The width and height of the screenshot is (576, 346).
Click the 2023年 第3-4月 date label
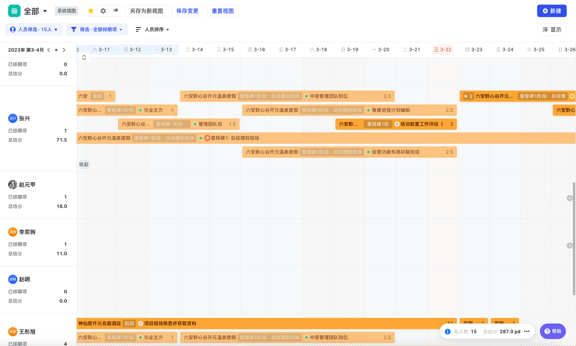click(x=26, y=50)
